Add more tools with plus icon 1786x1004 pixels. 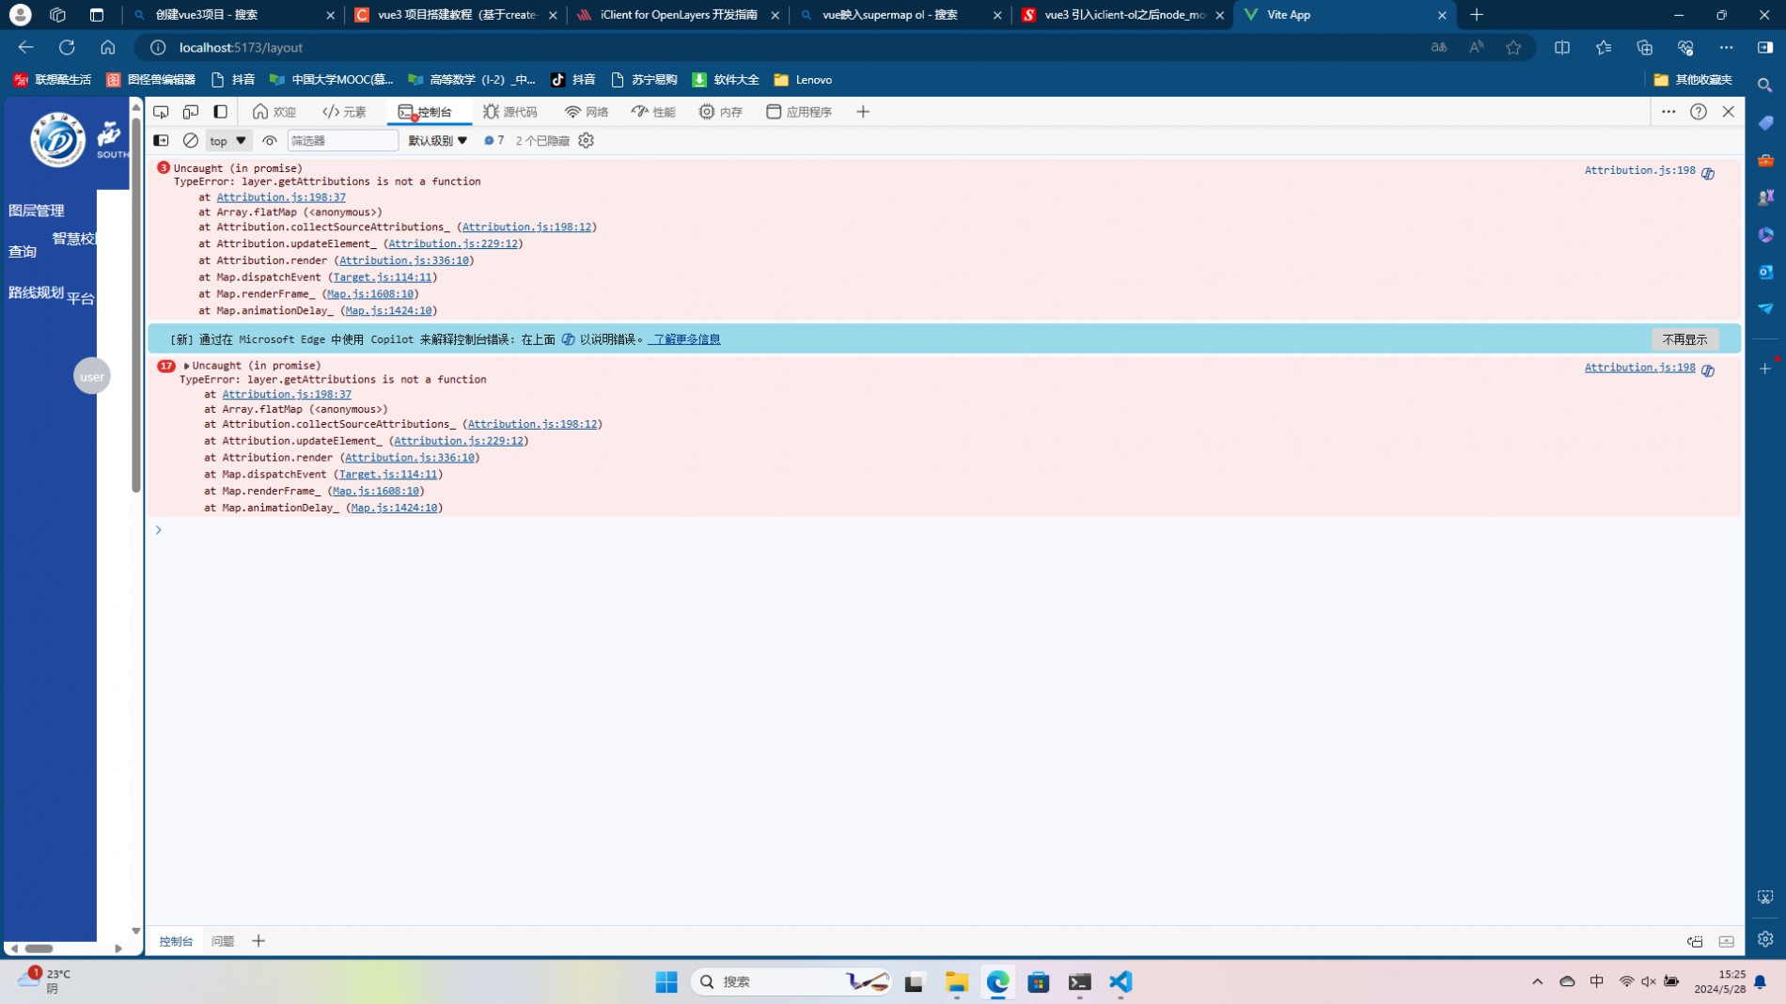coord(863,112)
